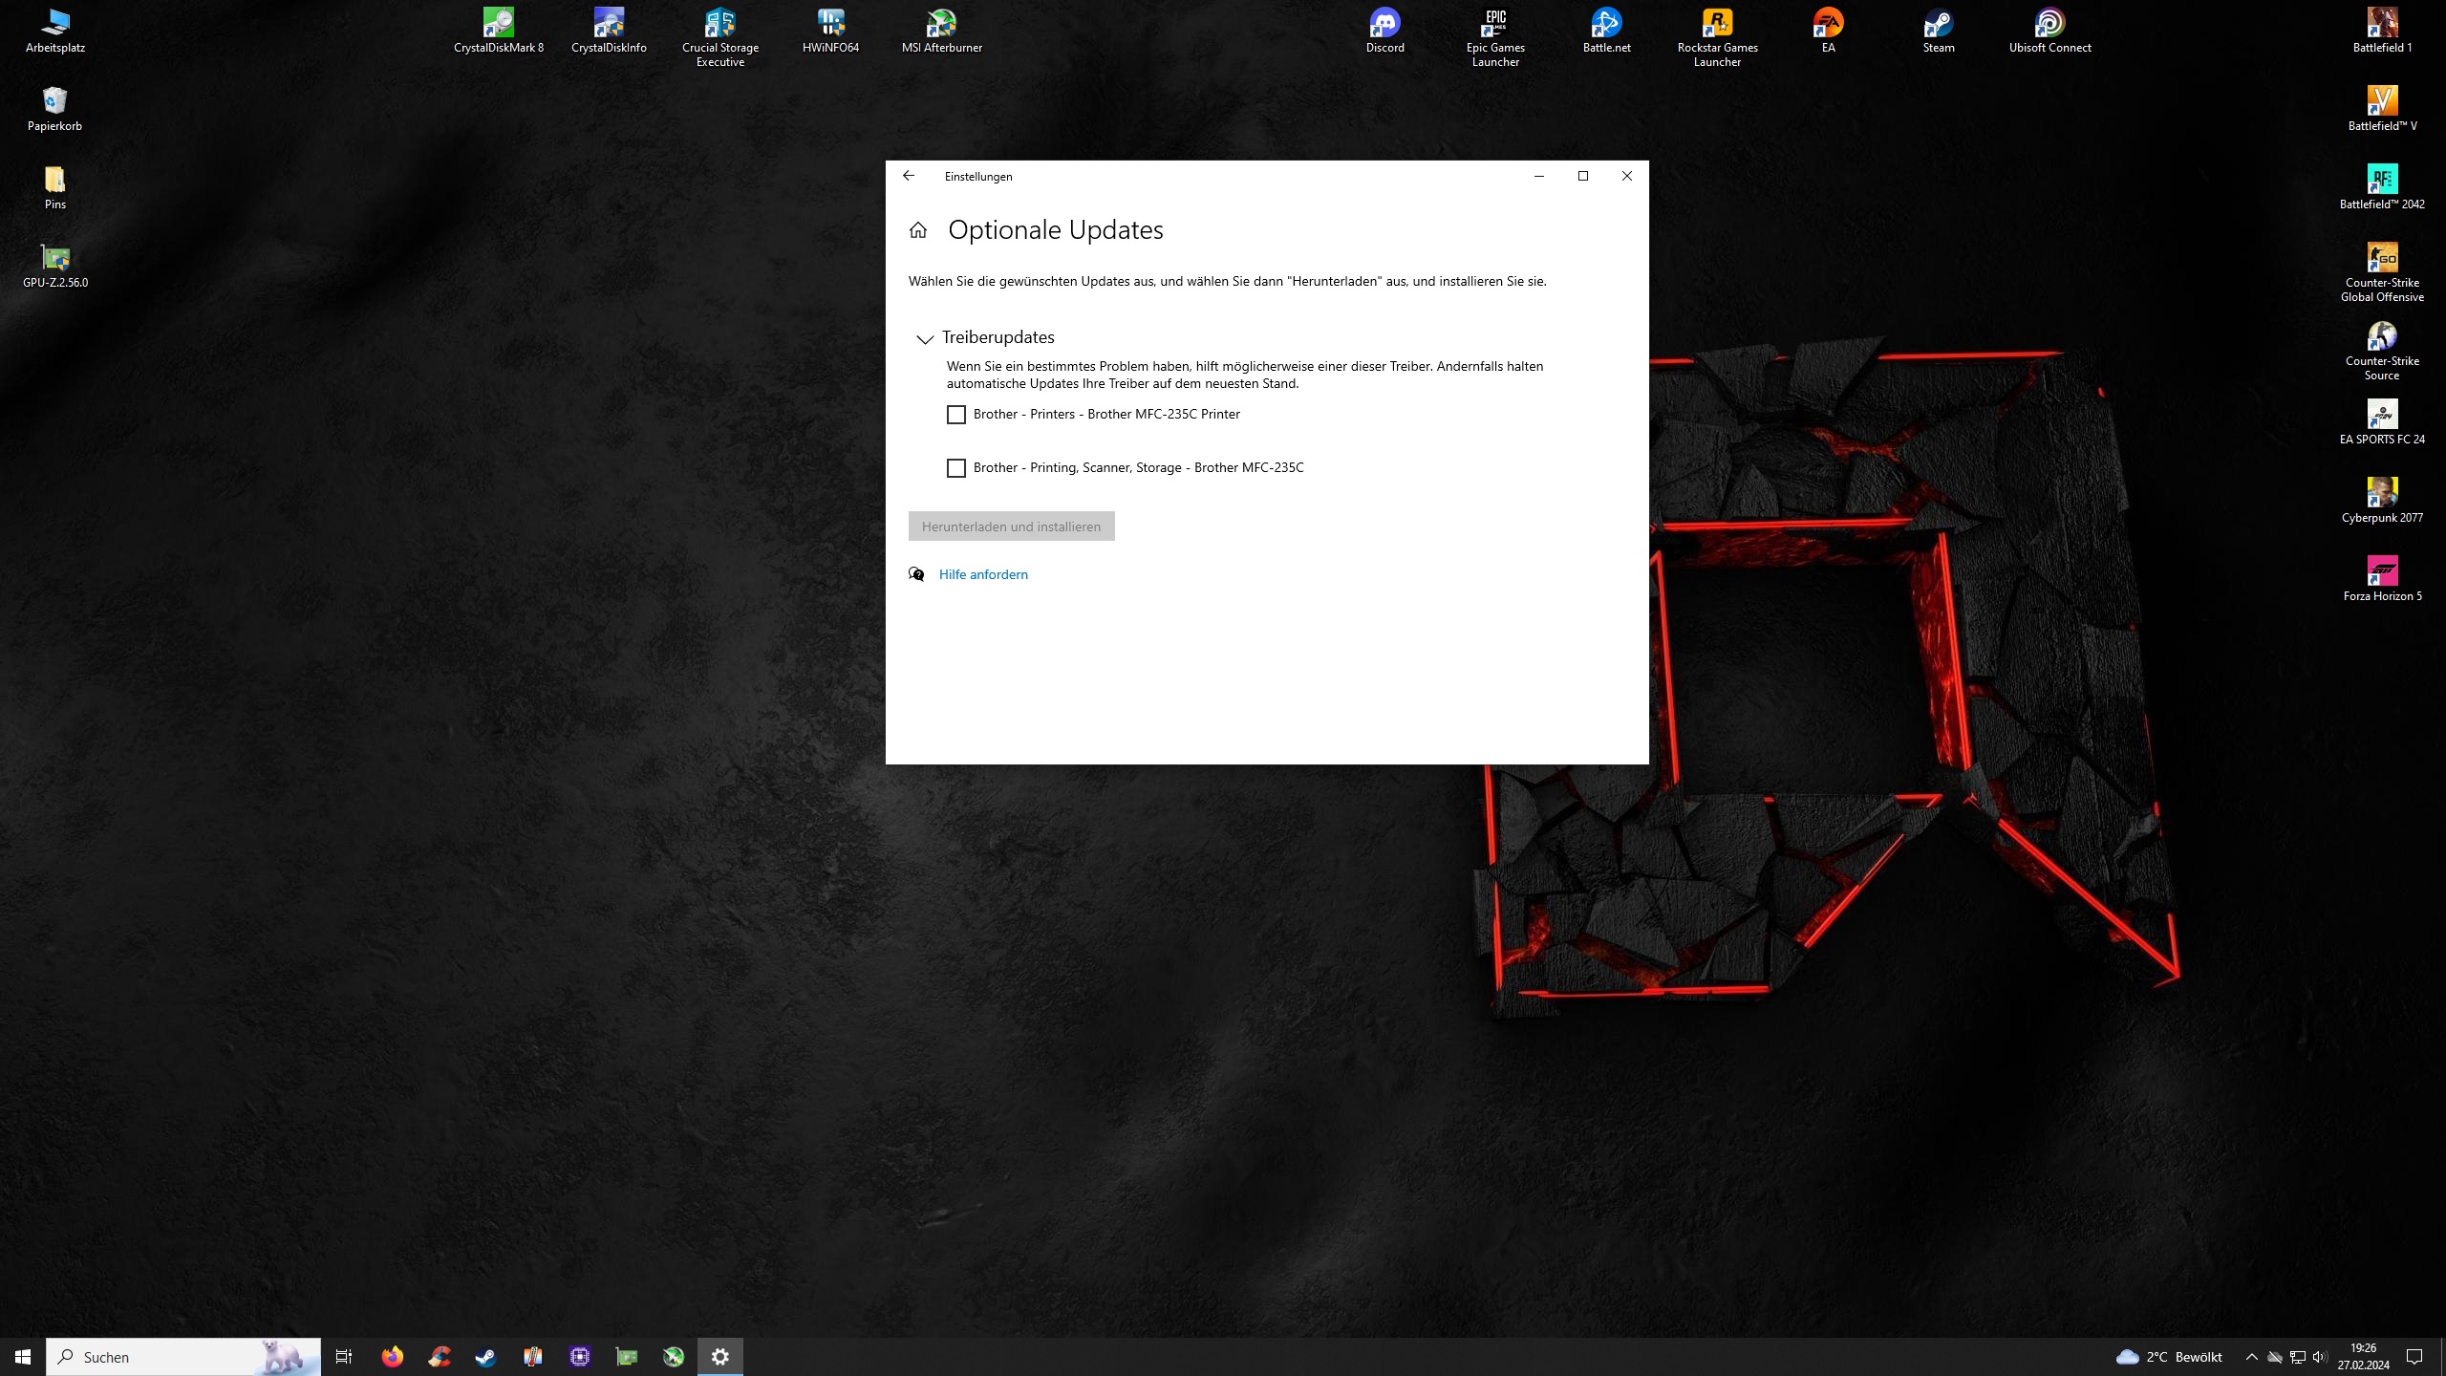Go back using the arrow in Einstellungen
This screenshot has width=2446, height=1376.
pyautogui.click(x=909, y=176)
